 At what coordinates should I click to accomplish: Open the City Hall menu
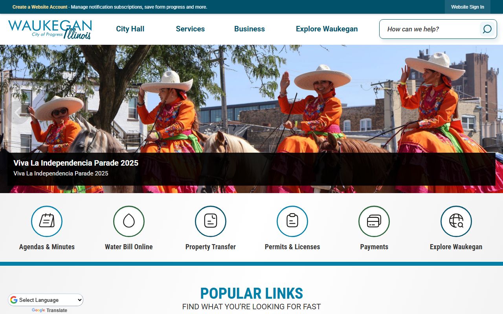130,29
